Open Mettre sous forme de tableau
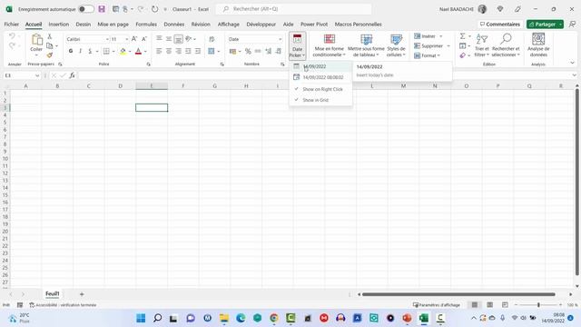Viewport: 581px width, 327px height. pyautogui.click(x=366, y=45)
